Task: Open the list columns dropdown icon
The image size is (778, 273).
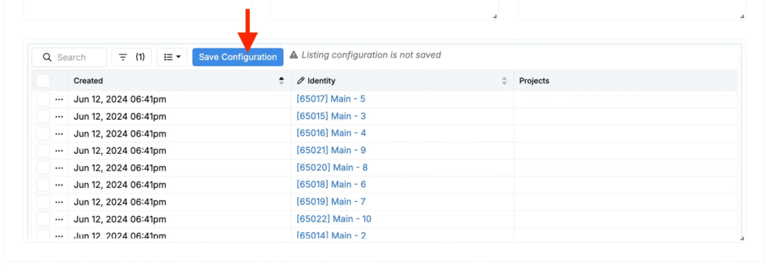Action: 172,57
